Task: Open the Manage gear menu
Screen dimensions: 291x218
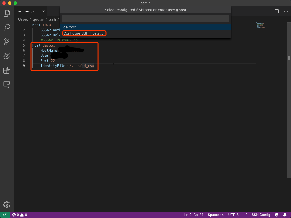Action: (x=7, y=204)
